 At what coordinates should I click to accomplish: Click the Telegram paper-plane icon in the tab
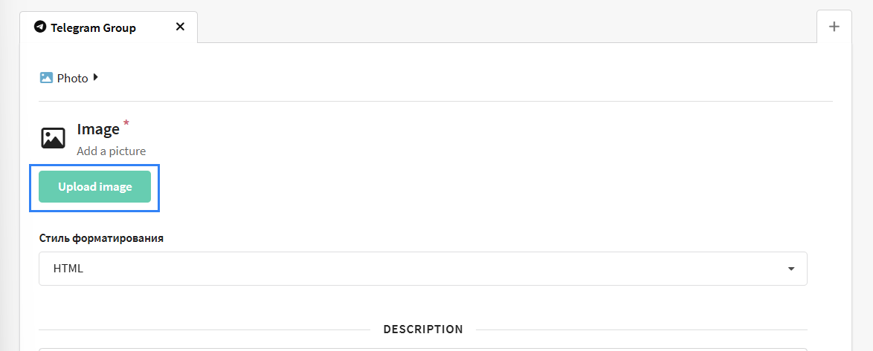(39, 27)
